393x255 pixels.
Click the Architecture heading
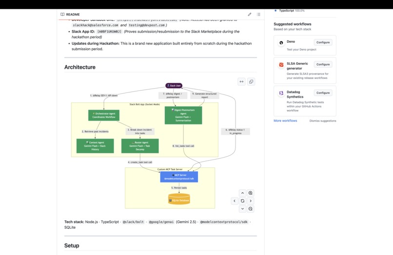(79, 67)
